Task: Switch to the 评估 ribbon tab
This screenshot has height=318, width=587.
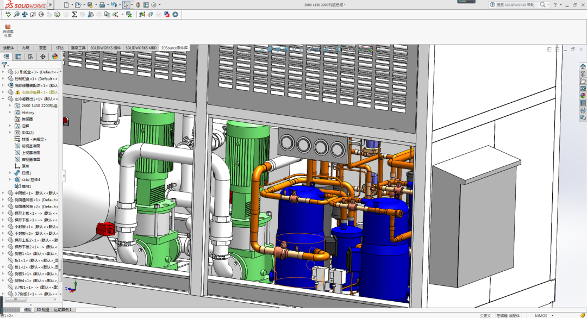Action: 60,48
